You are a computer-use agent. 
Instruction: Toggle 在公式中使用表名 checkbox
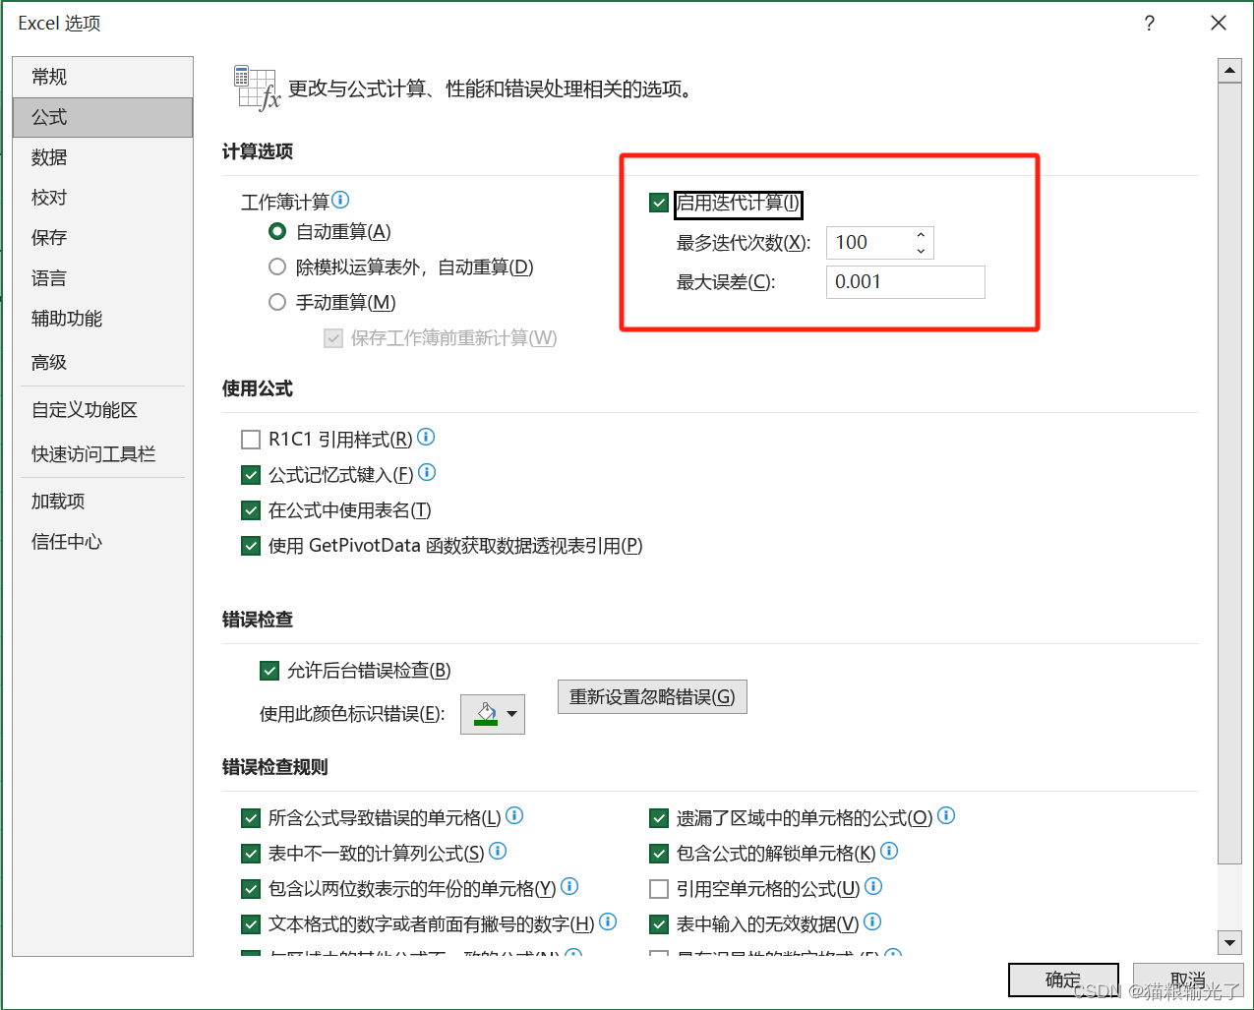tap(251, 510)
